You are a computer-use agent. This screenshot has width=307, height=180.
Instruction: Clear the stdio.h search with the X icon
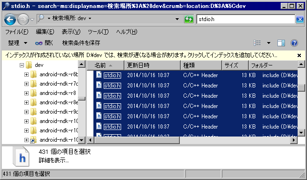click(300, 19)
